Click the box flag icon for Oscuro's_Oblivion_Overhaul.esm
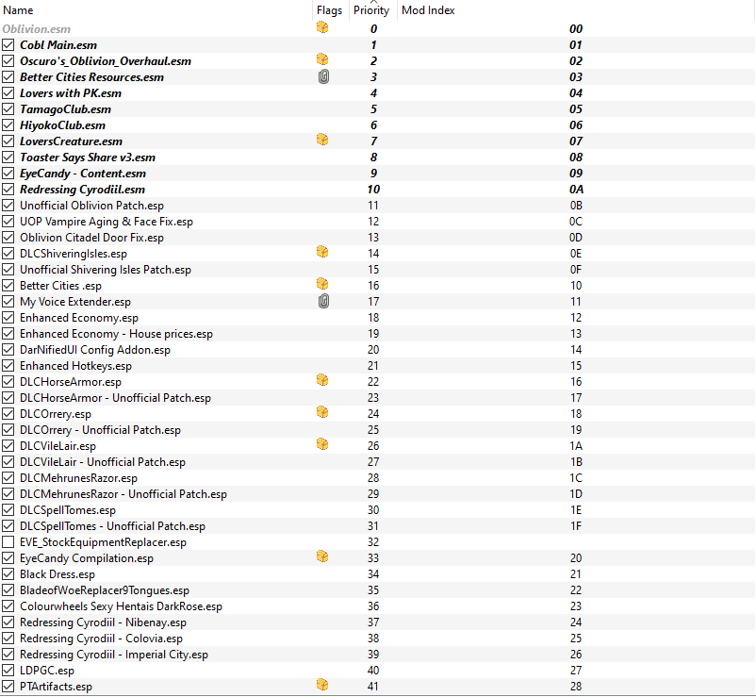Image resolution: width=756 pixels, height=697 pixels. (322, 59)
